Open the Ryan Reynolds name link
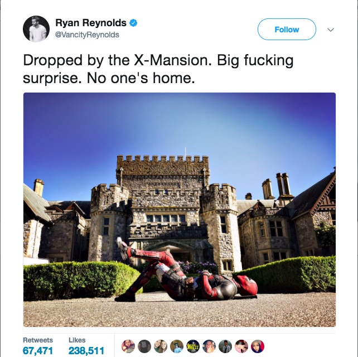 (x=91, y=23)
